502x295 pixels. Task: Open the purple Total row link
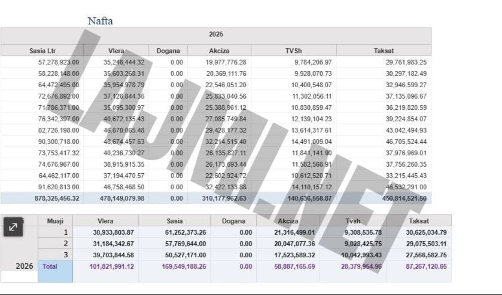point(50,266)
